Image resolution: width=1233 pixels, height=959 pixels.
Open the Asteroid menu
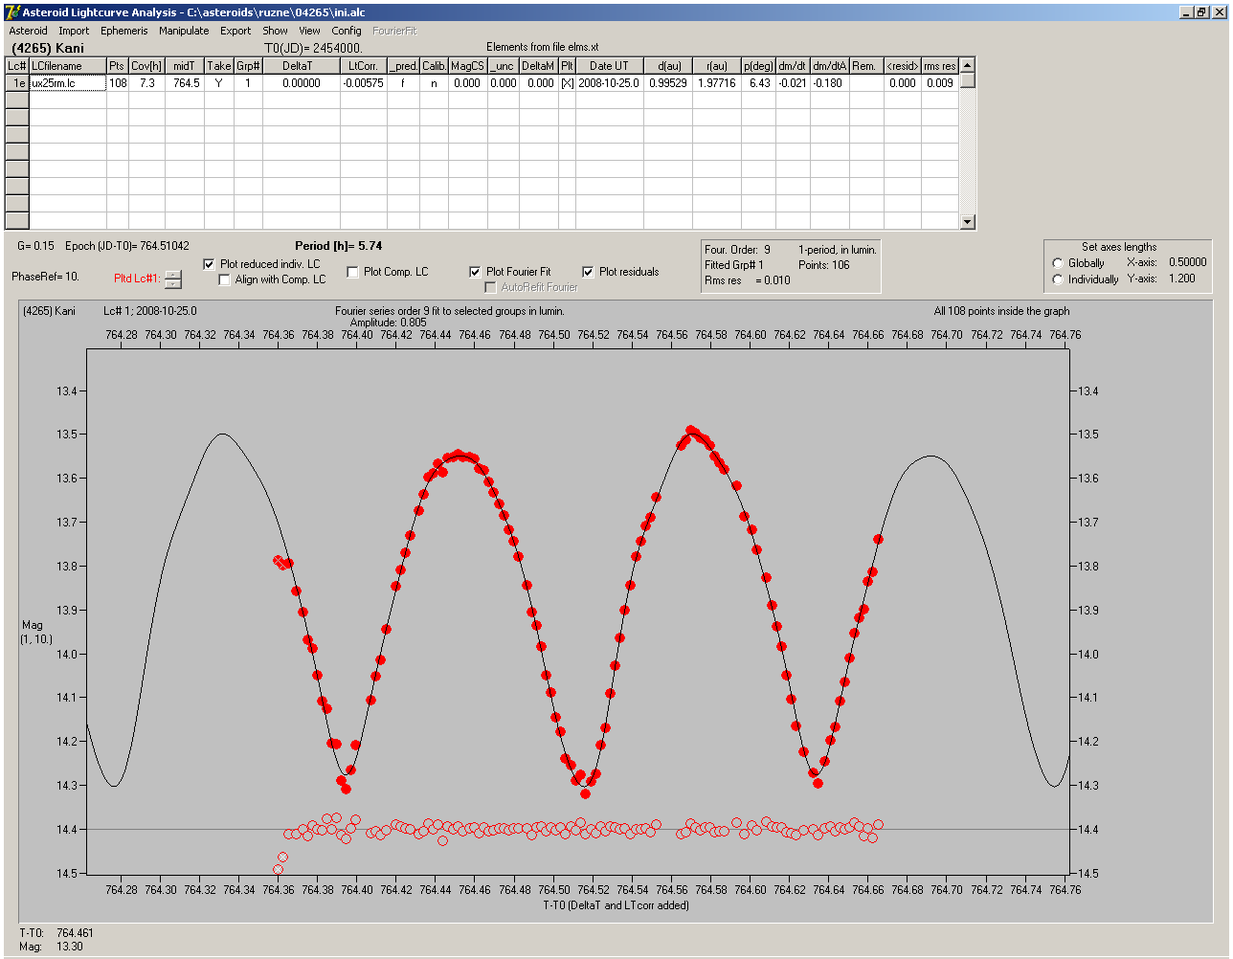point(29,31)
